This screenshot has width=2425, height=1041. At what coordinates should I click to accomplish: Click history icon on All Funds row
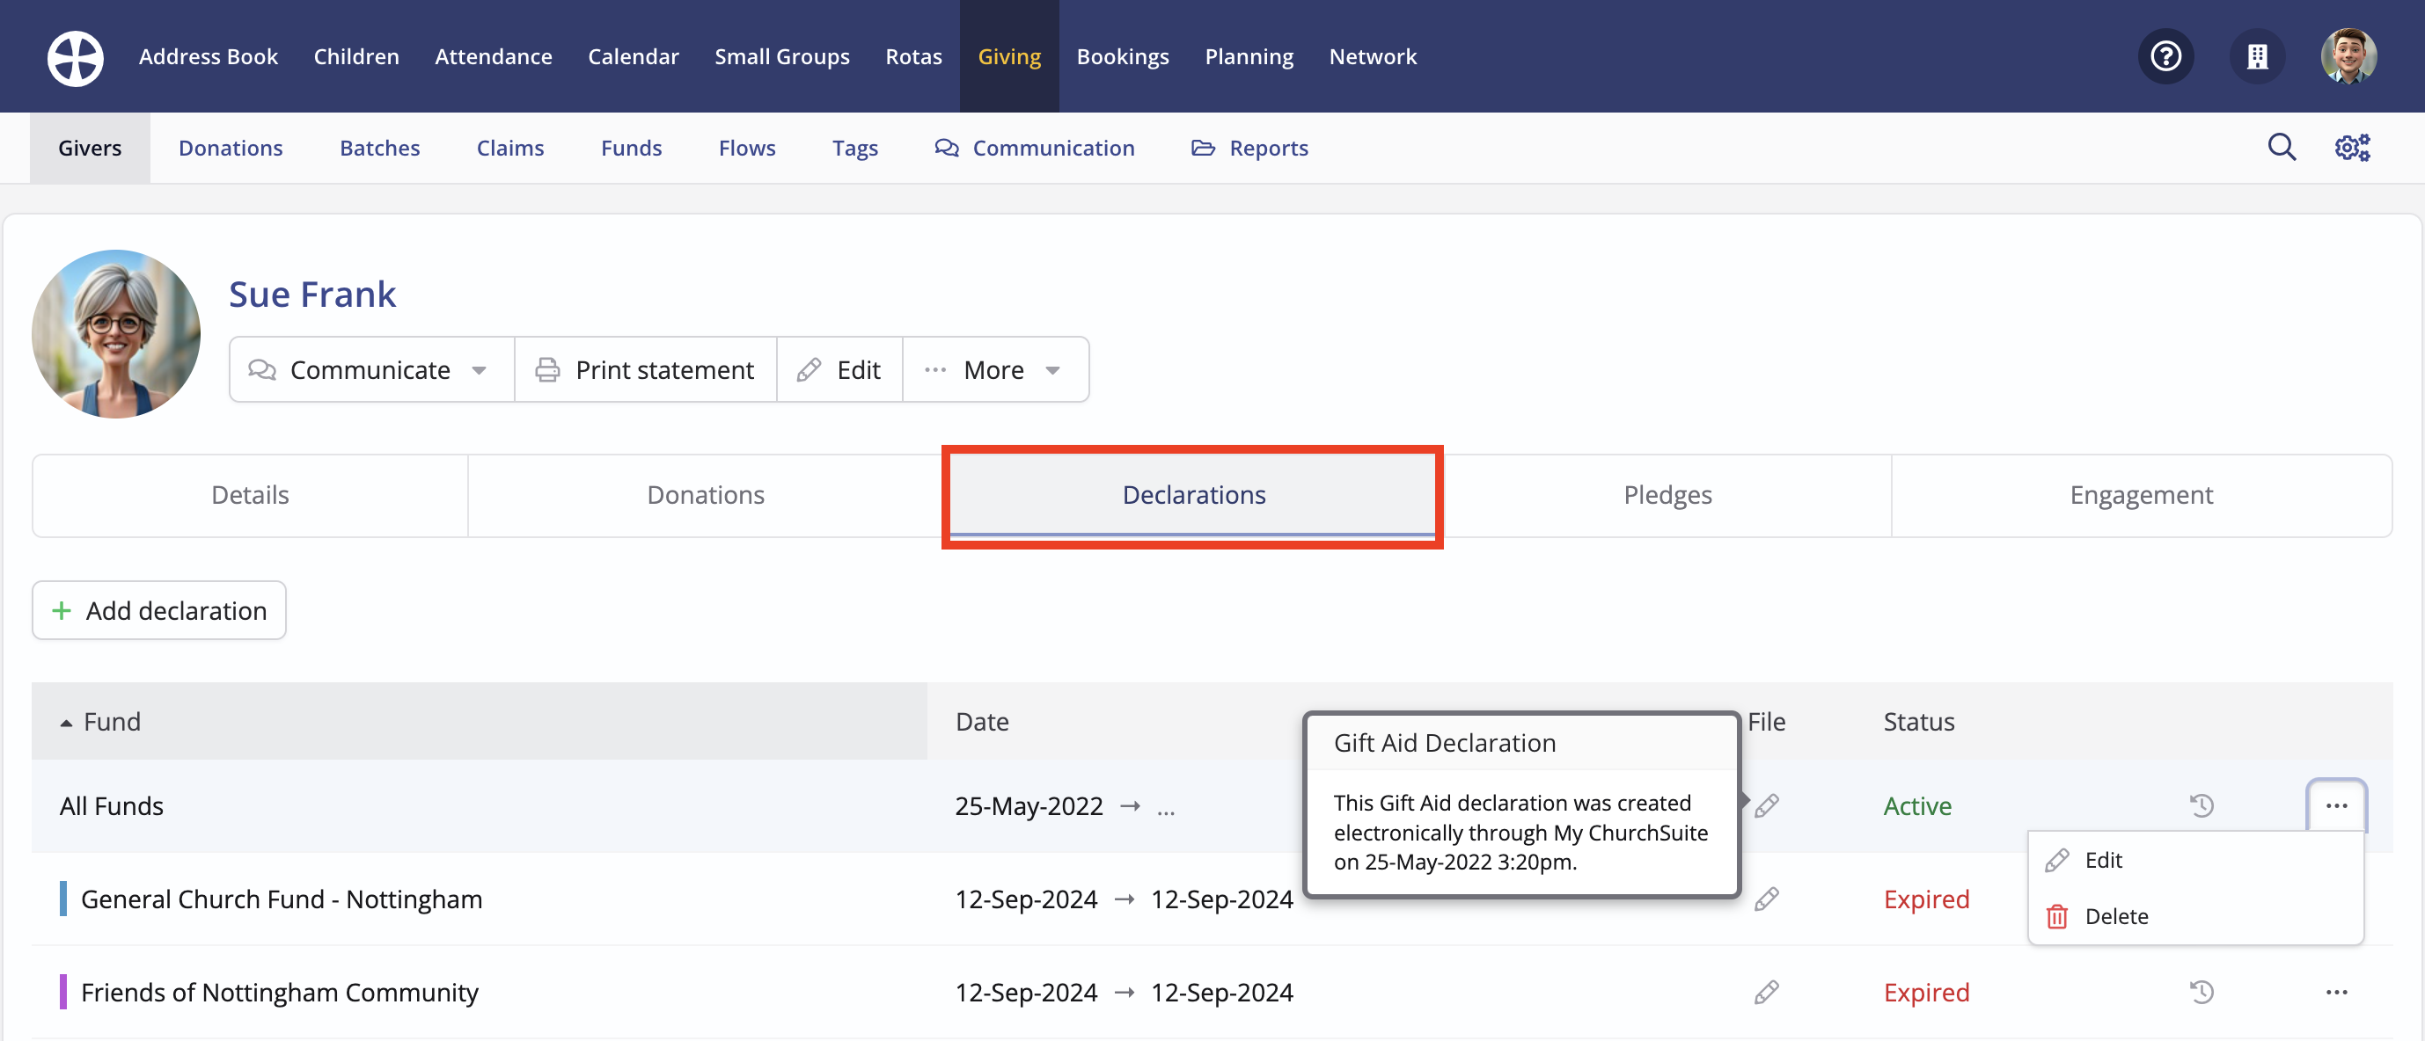pos(2201,806)
